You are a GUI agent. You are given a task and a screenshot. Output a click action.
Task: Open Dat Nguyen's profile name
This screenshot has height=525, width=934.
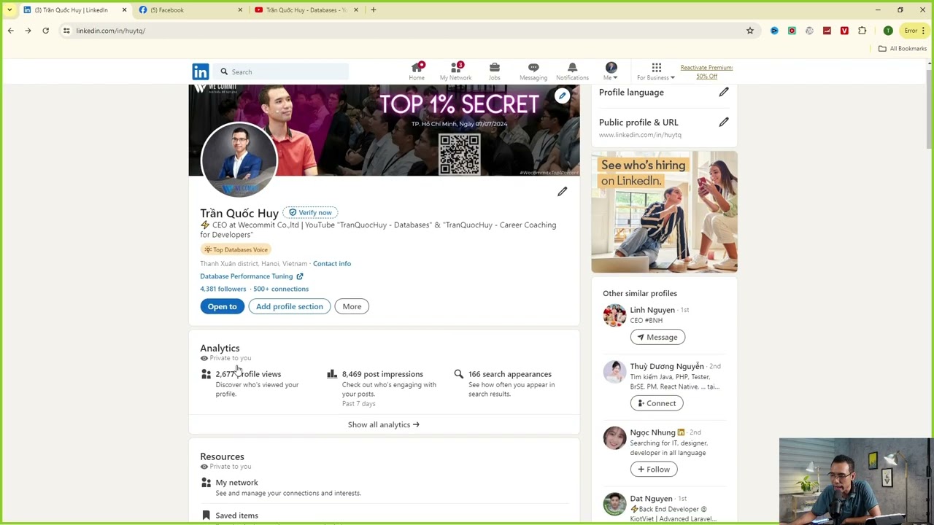click(651, 499)
